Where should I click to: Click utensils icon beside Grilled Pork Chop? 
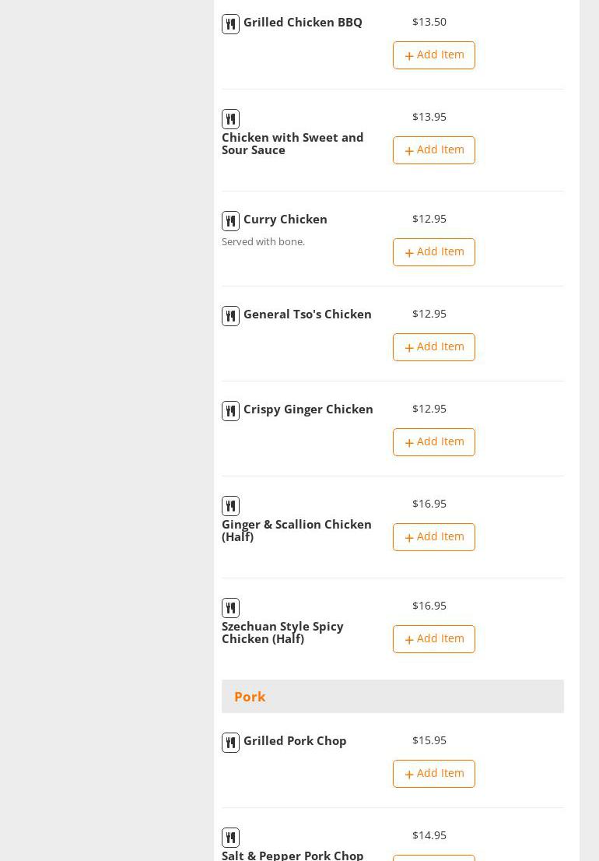tap(230, 743)
